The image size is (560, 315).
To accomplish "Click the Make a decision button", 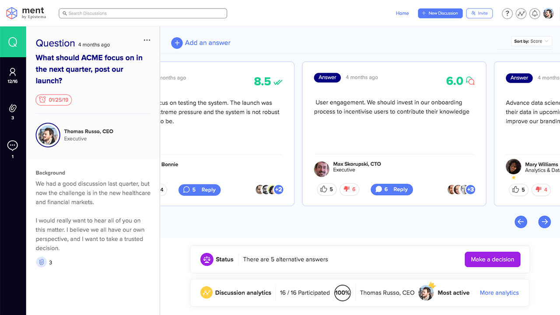I will [493, 259].
